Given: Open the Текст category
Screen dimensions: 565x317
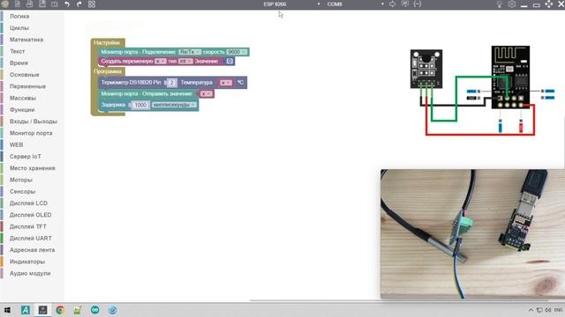Looking at the screenshot, I should [18, 51].
